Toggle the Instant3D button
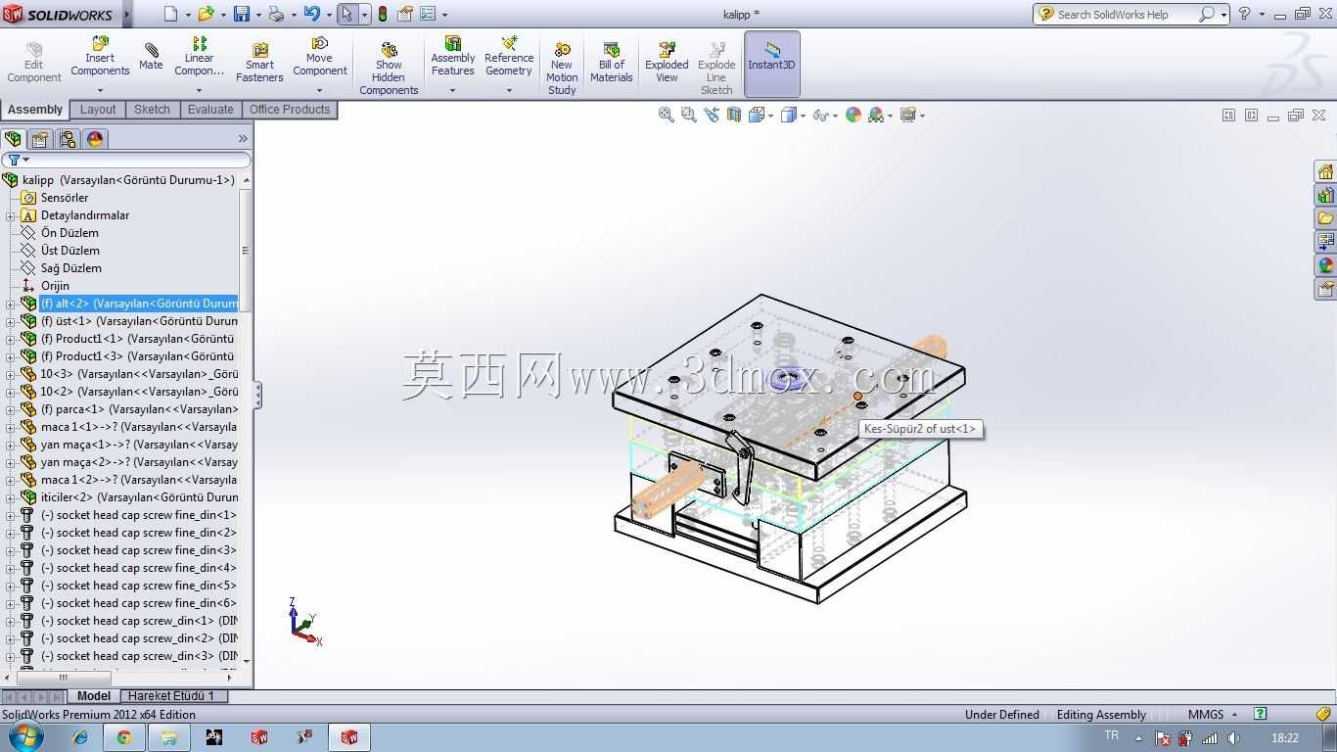Viewport: 1337px width, 752px height. pyautogui.click(x=772, y=63)
